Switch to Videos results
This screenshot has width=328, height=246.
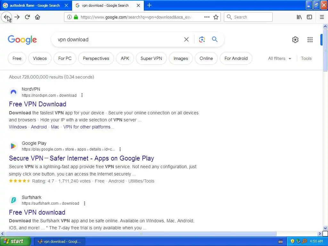[x=40, y=58]
